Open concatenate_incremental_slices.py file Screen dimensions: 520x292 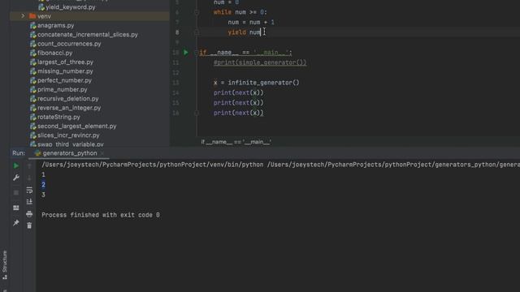click(87, 34)
